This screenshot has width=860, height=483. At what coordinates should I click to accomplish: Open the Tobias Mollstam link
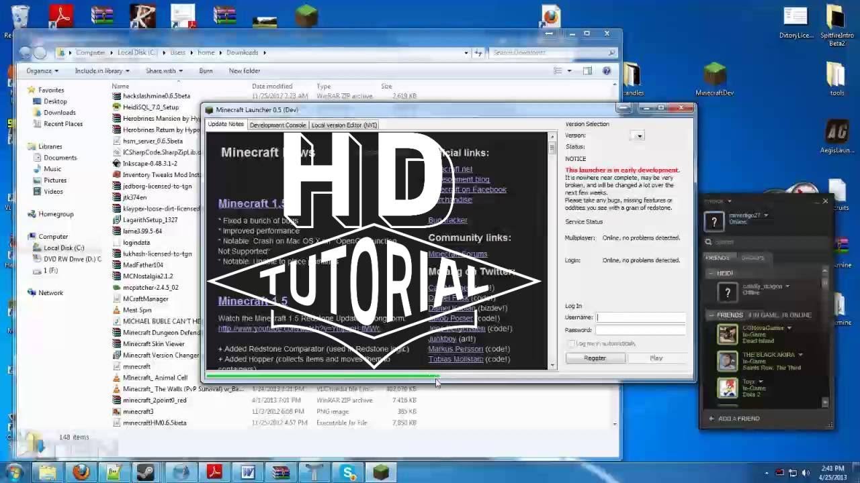tap(456, 359)
